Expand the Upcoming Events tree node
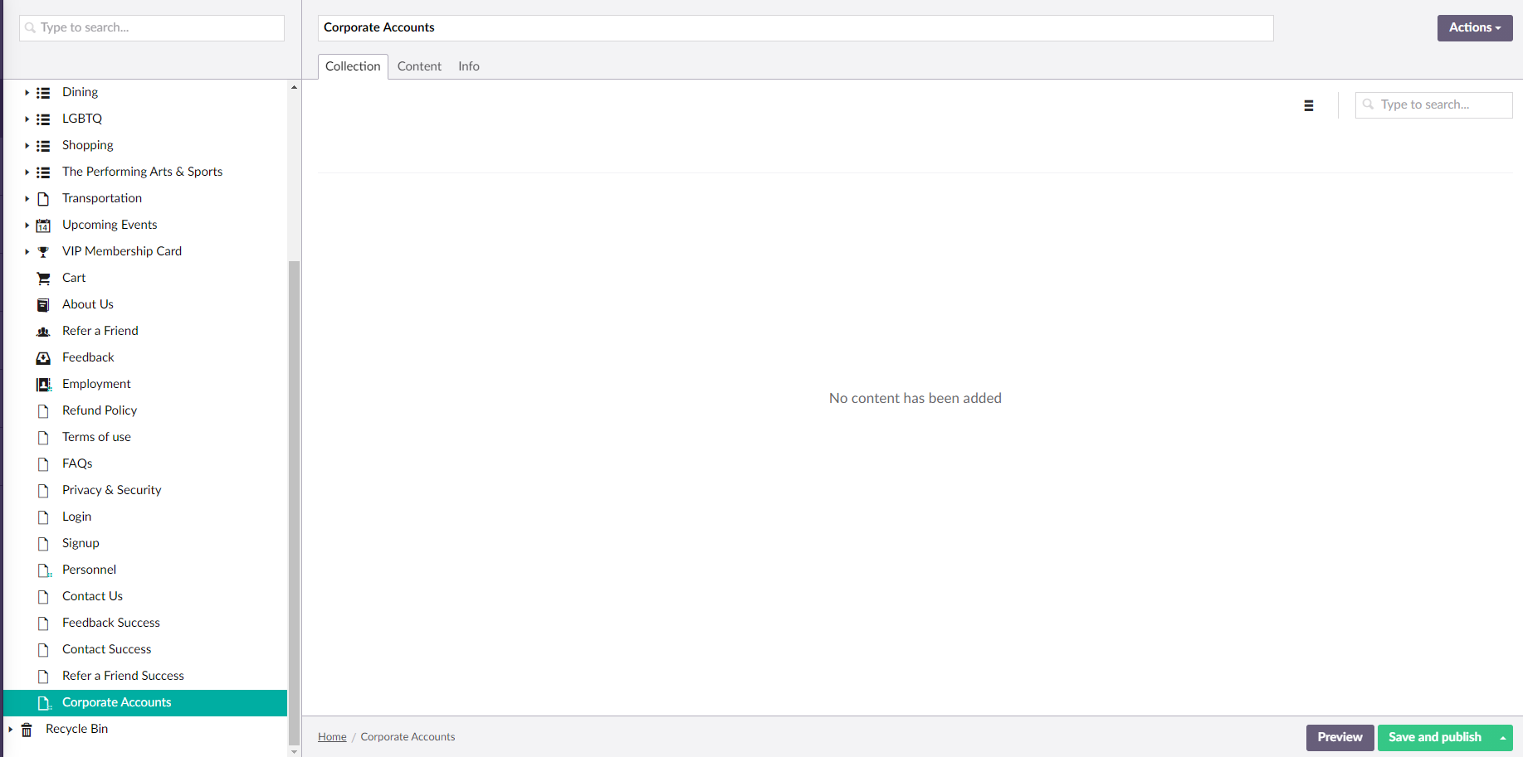The image size is (1523, 757). tap(27, 226)
